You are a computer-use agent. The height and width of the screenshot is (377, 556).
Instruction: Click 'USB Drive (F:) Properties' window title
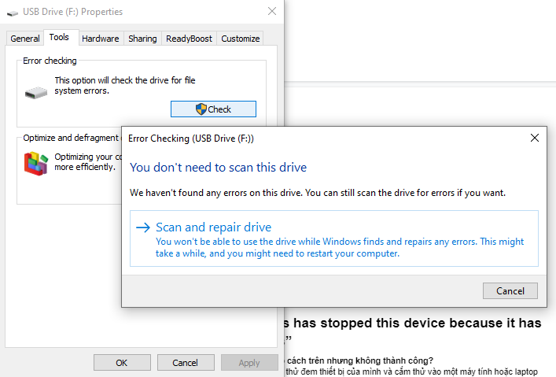72,12
